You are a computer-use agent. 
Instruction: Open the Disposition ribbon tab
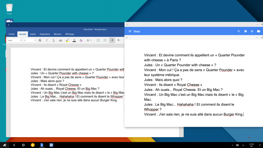tap(45, 34)
